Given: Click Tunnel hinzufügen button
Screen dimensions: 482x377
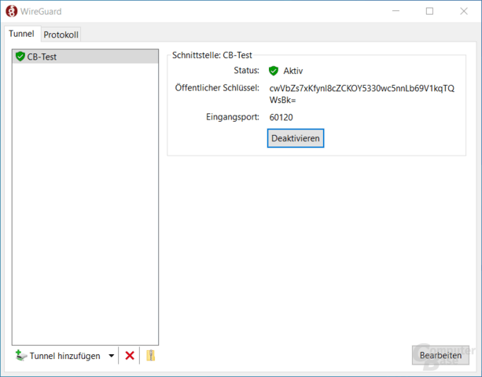Looking at the screenshot, I should 58,356.
